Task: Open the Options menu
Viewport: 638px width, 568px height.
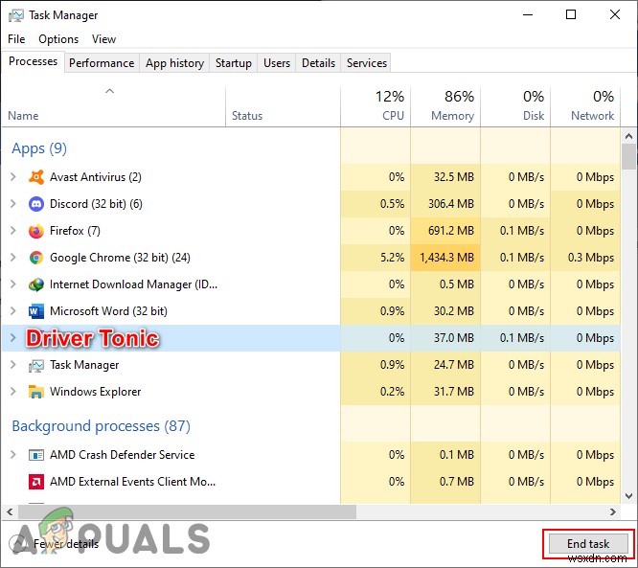Action: click(58, 39)
